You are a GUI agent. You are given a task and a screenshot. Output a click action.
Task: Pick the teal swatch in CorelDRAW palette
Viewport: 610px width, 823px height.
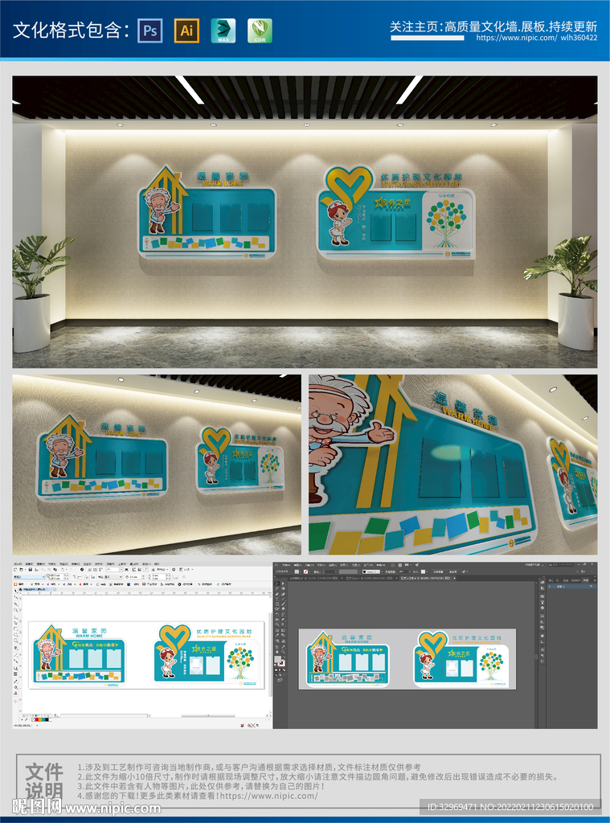pyautogui.click(x=43, y=719)
